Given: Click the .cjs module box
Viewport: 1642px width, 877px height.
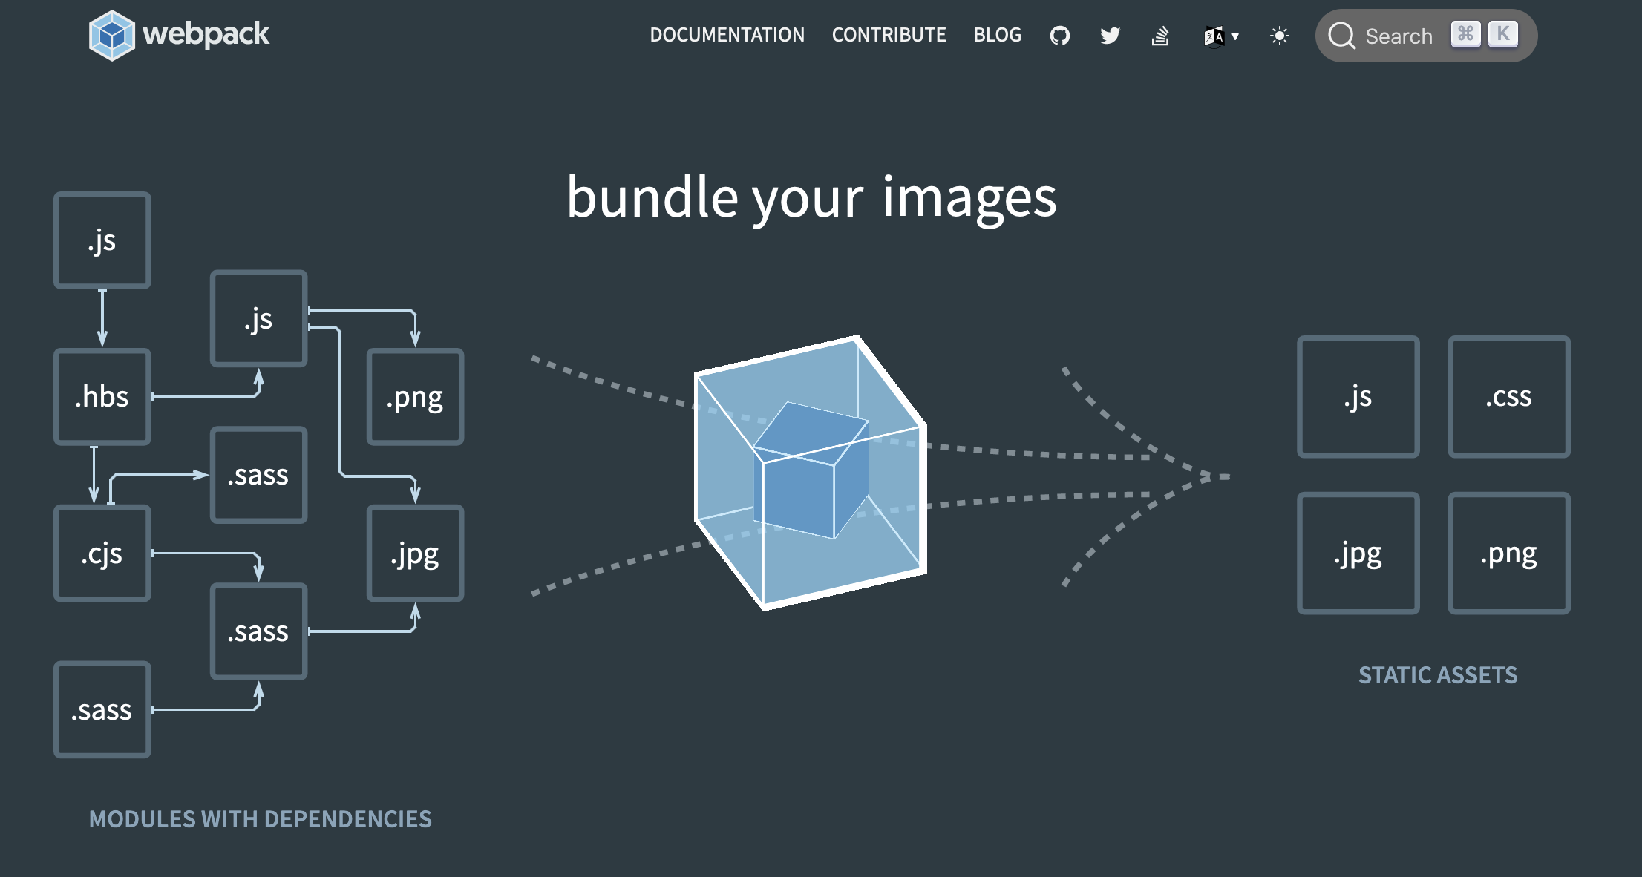Looking at the screenshot, I should pyautogui.click(x=102, y=554).
